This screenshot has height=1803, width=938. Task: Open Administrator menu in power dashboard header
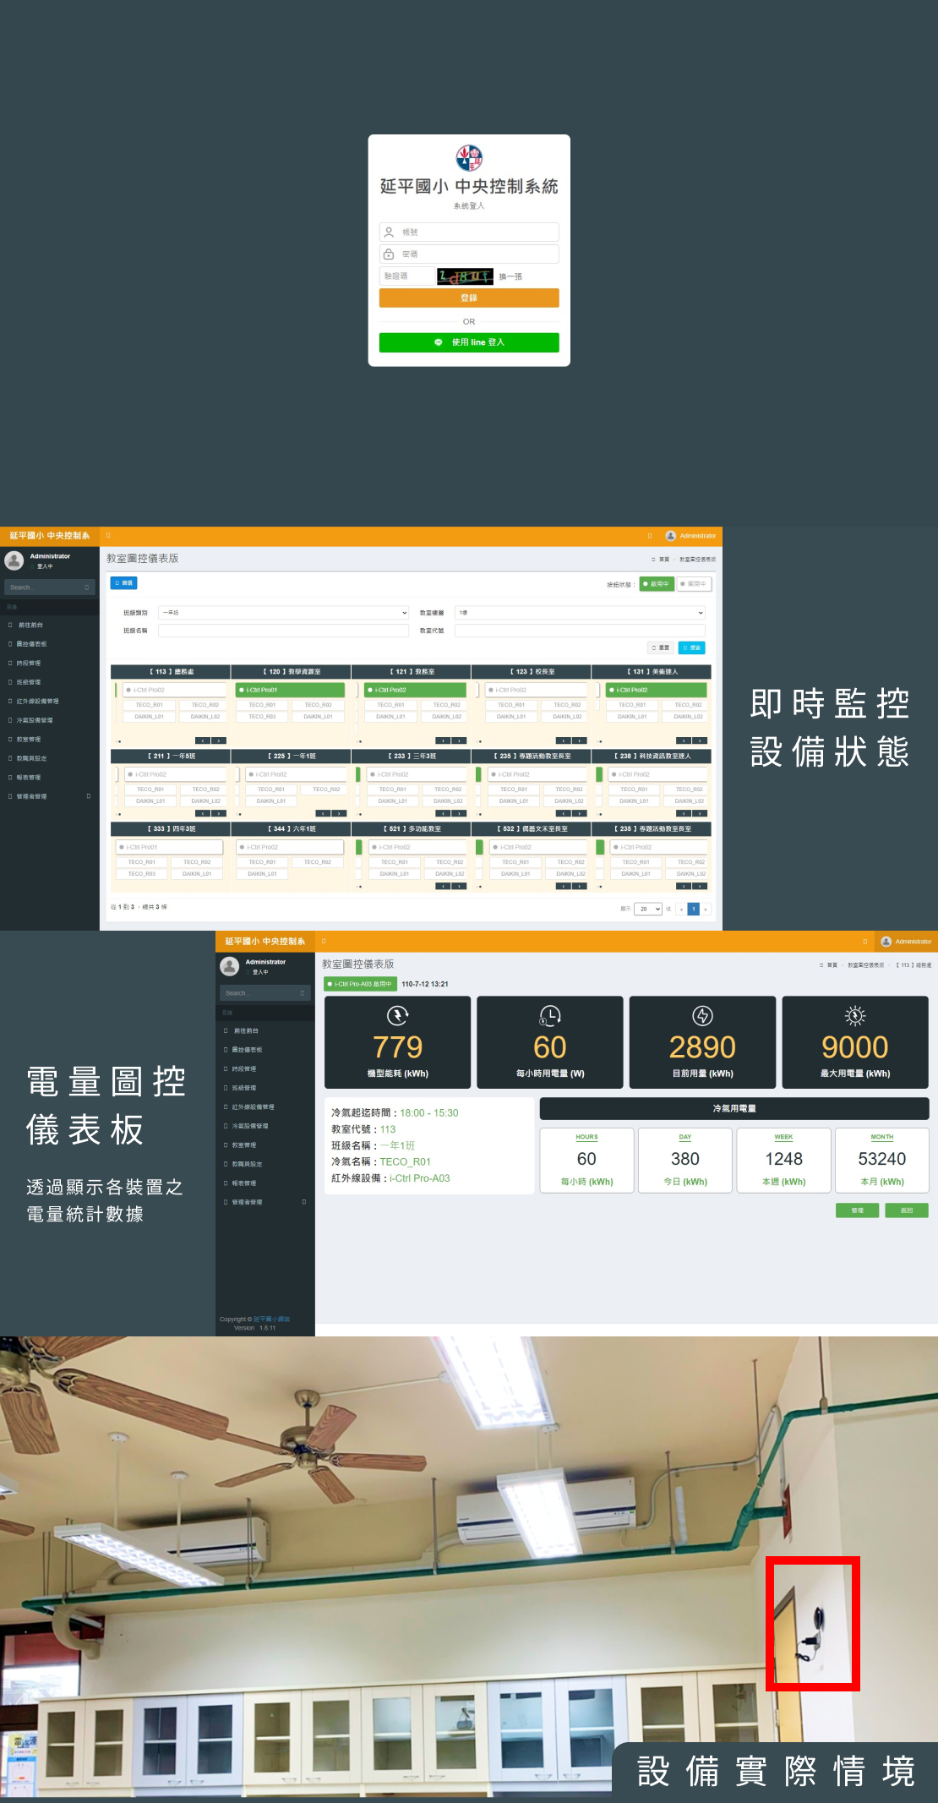click(x=906, y=942)
